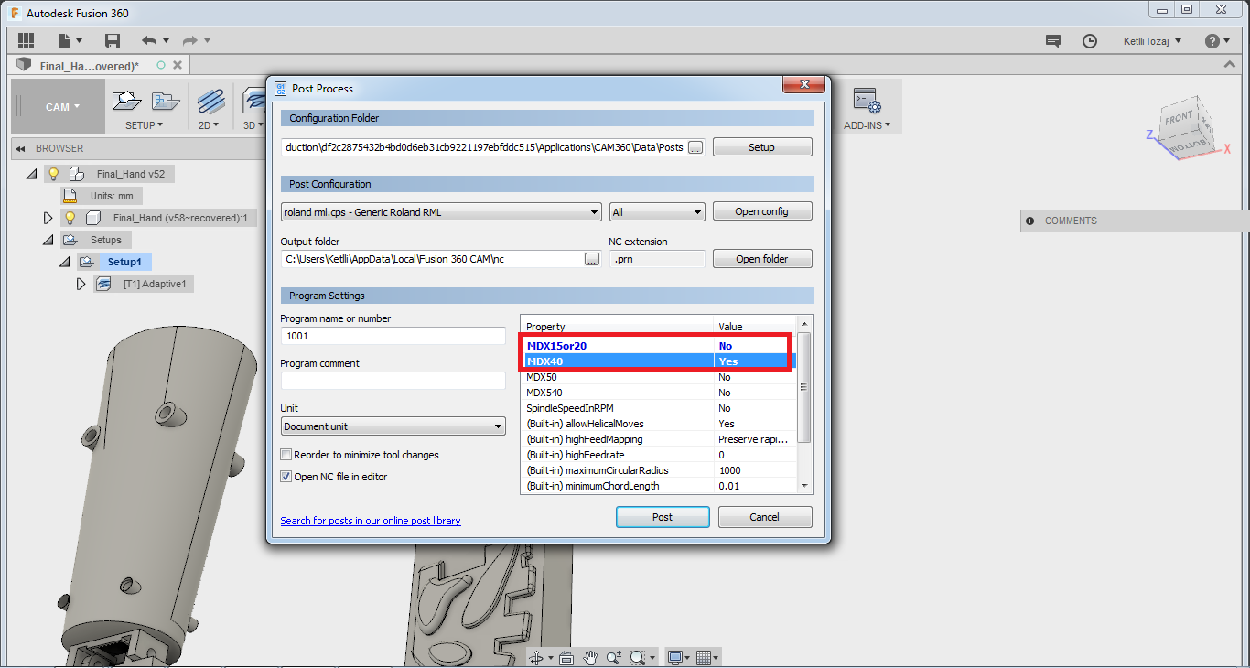Click the New Folder icon in Setup group
This screenshot has width=1250, height=668.
[x=166, y=101]
